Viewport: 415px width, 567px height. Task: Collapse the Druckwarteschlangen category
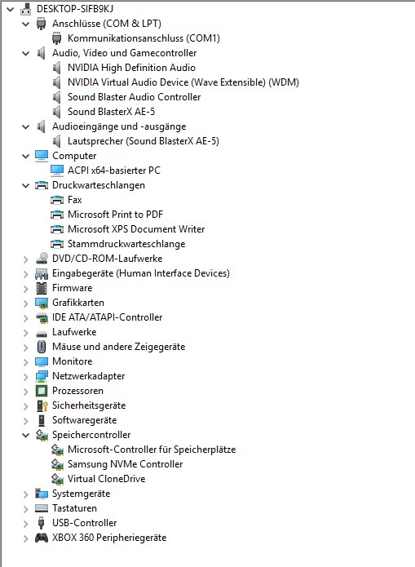click(x=25, y=185)
